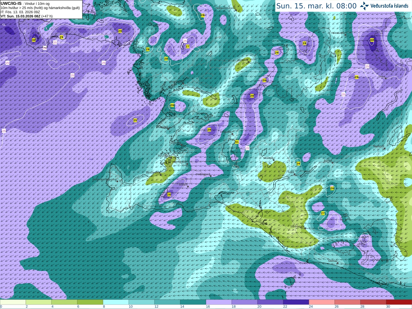Pick the 0–2 m/s palest legend swatch
Screen dimensions: 412x309
pyautogui.click(x=13, y=302)
